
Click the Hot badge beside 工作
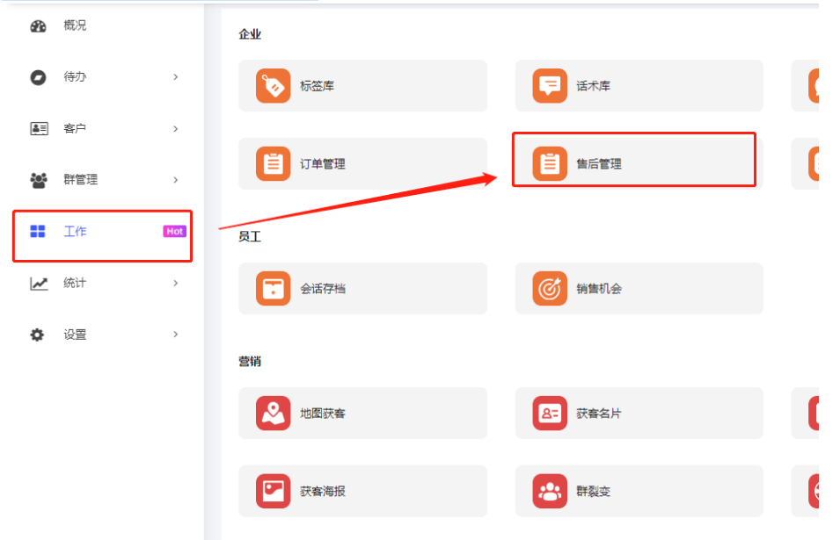(174, 232)
